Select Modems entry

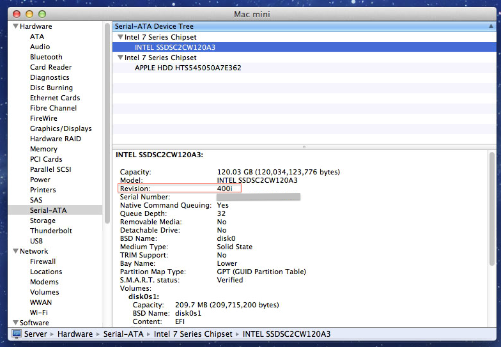(45, 282)
